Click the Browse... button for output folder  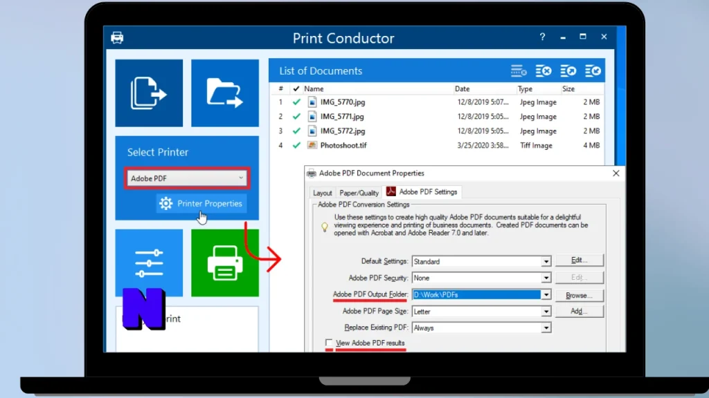580,296
